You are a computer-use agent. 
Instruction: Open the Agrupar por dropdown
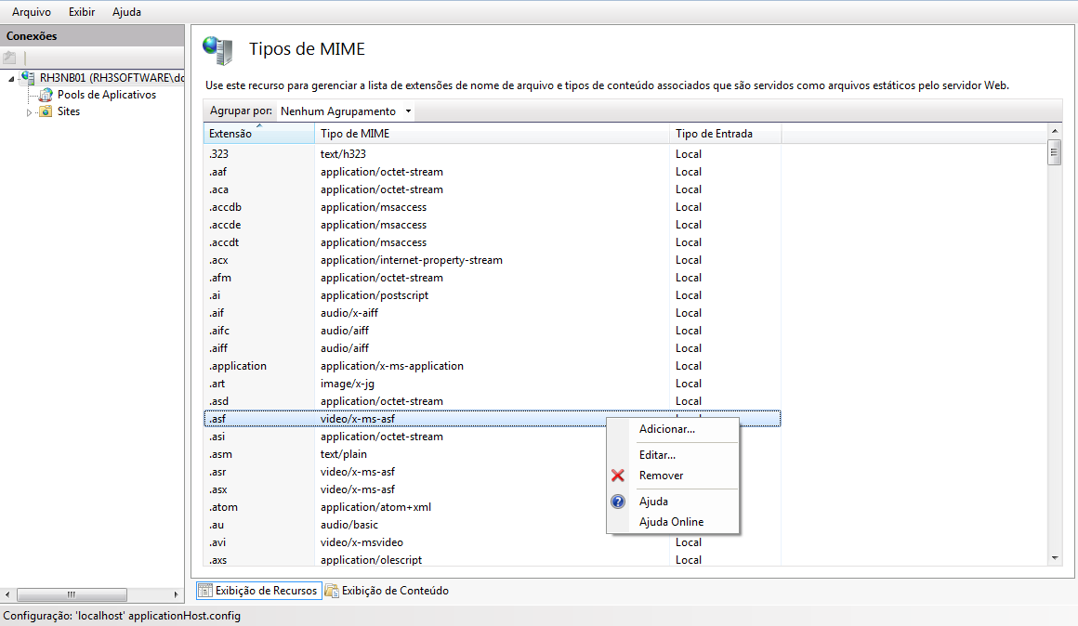point(408,111)
